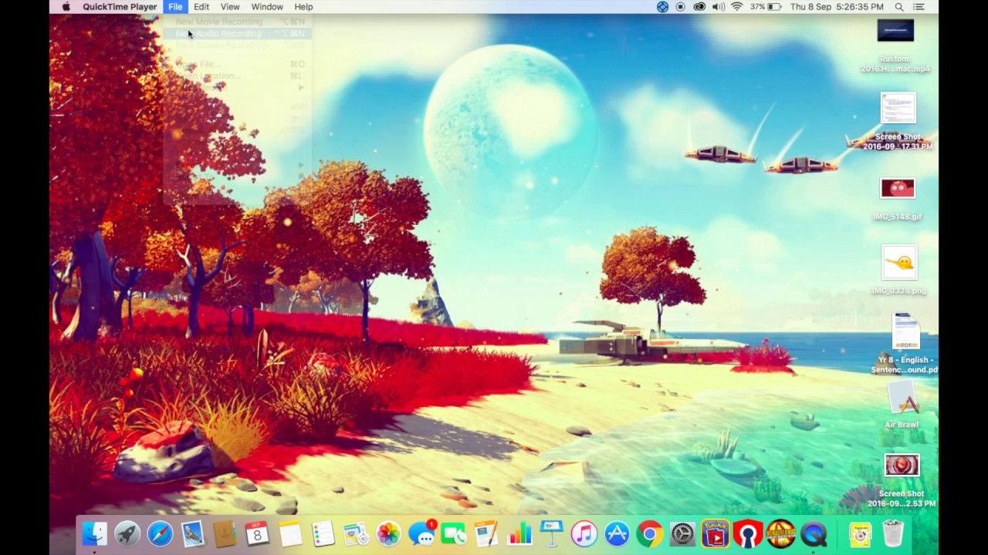Screen dimensions: 988x555
Task: Show battery status at 37%
Action: [x=766, y=7]
